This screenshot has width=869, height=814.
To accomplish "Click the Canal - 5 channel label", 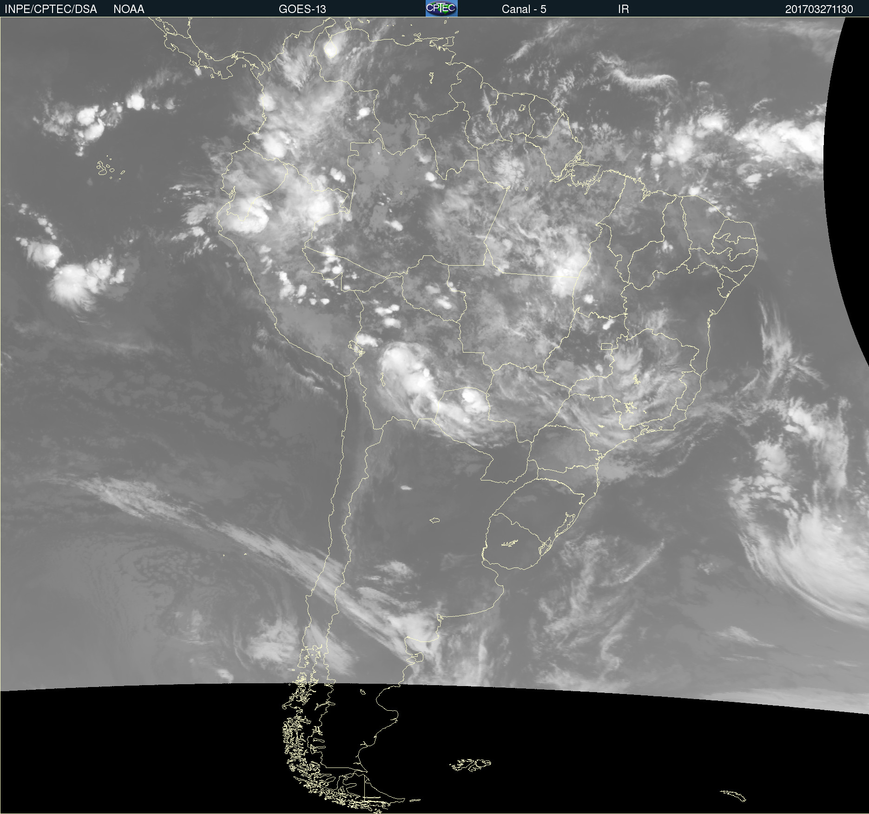I will [x=524, y=9].
